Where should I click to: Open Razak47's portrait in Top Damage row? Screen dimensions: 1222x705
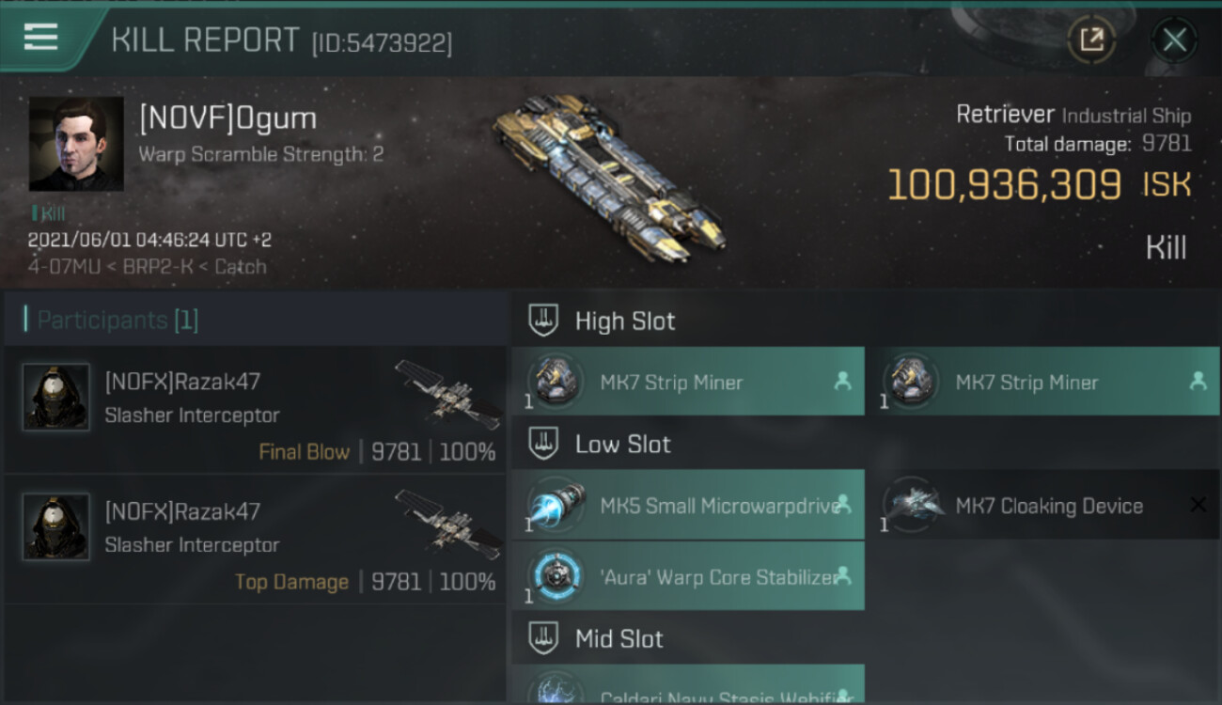56,527
